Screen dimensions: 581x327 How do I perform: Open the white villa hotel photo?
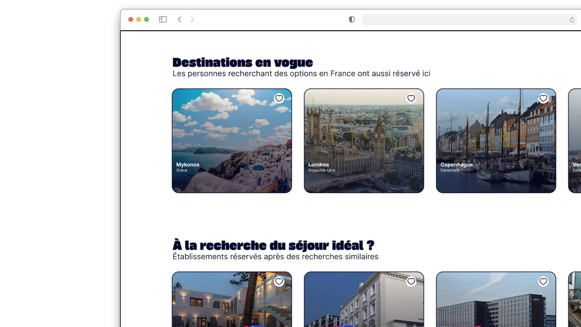(x=232, y=299)
